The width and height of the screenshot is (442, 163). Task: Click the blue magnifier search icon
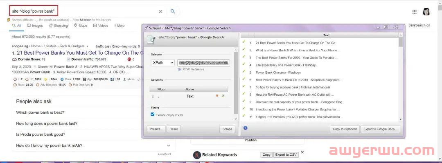(173, 11)
